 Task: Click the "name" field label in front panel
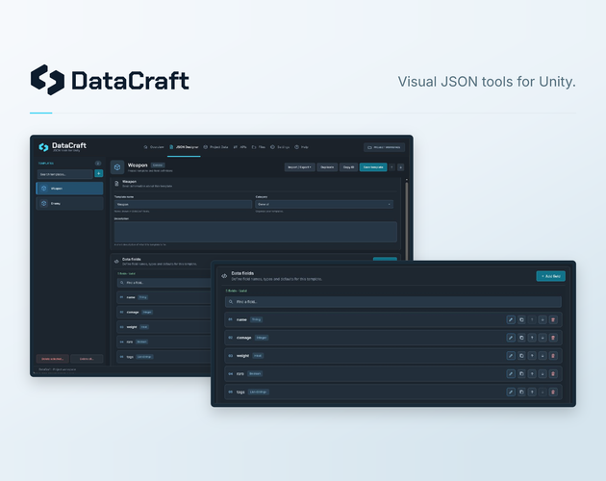click(x=241, y=319)
